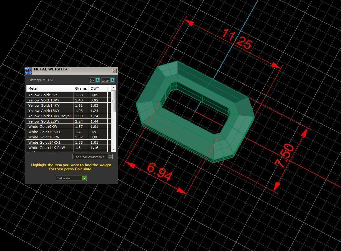The image size is (341, 251).
Task: Click the metal list scroll down arrow
Action: pyautogui.click(x=114, y=150)
